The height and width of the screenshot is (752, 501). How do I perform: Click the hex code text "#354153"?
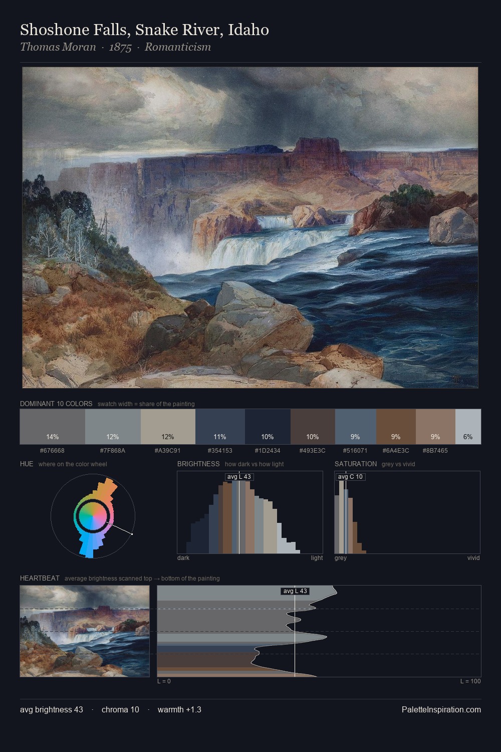(x=220, y=450)
